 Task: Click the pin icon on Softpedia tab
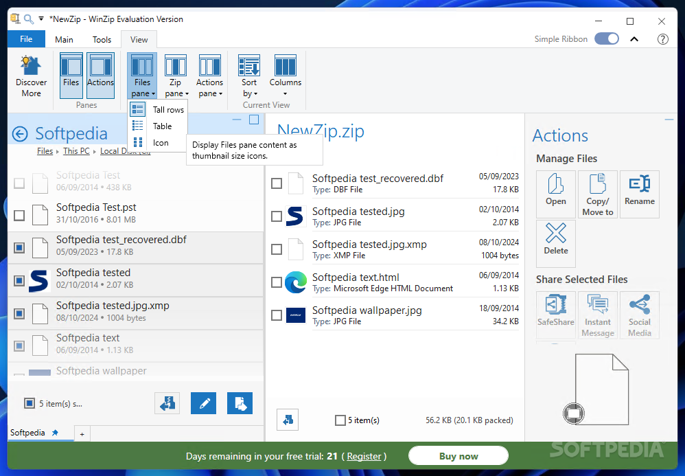[x=55, y=433]
